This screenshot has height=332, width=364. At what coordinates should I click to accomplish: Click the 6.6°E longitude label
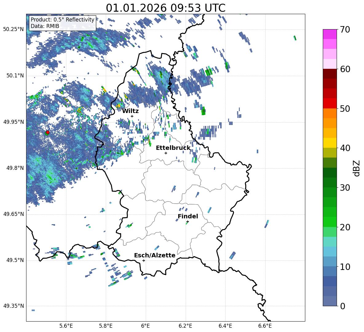[265, 326]
